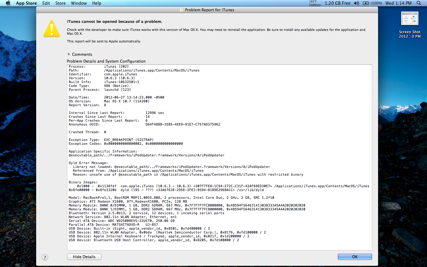Click 'This report will be sent to Apple' text
The height and width of the screenshot is (267, 427).
click(104, 41)
